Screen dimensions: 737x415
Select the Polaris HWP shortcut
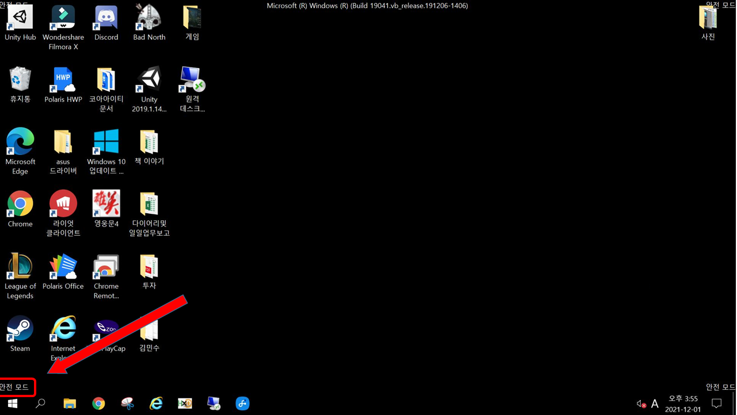63,85
